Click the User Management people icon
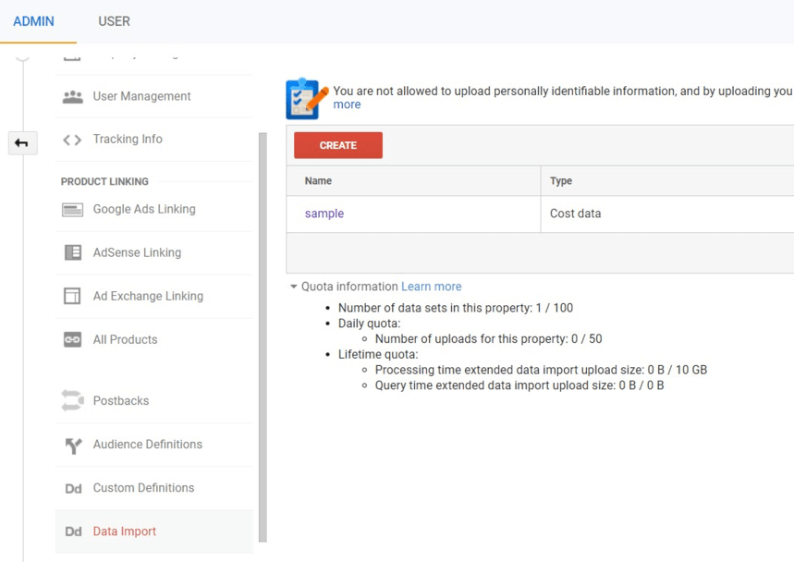794x562 pixels. point(72,97)
